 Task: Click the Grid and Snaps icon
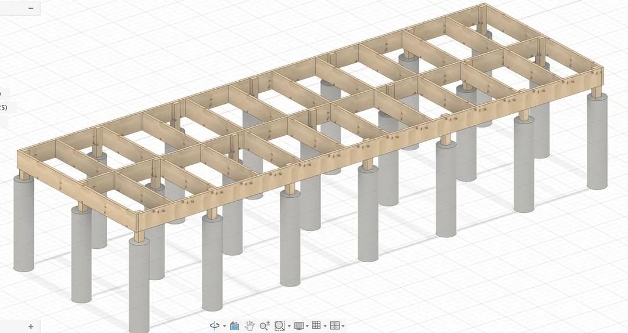click(316, 325)
